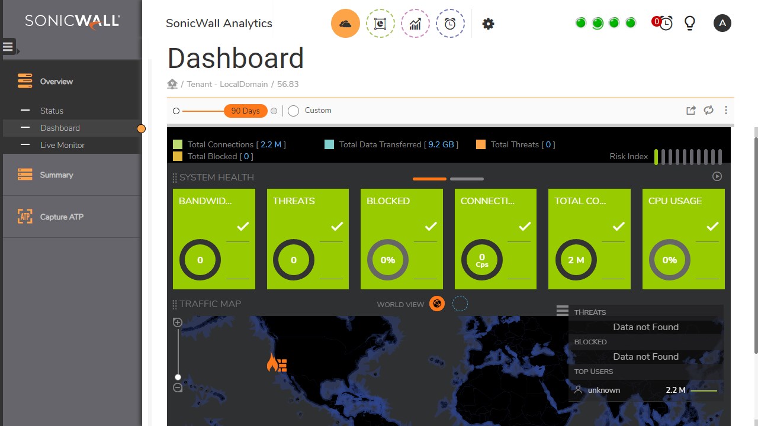Click the traffic map zoom slider handle
The image size is (758, 426).
pos(178,377)
